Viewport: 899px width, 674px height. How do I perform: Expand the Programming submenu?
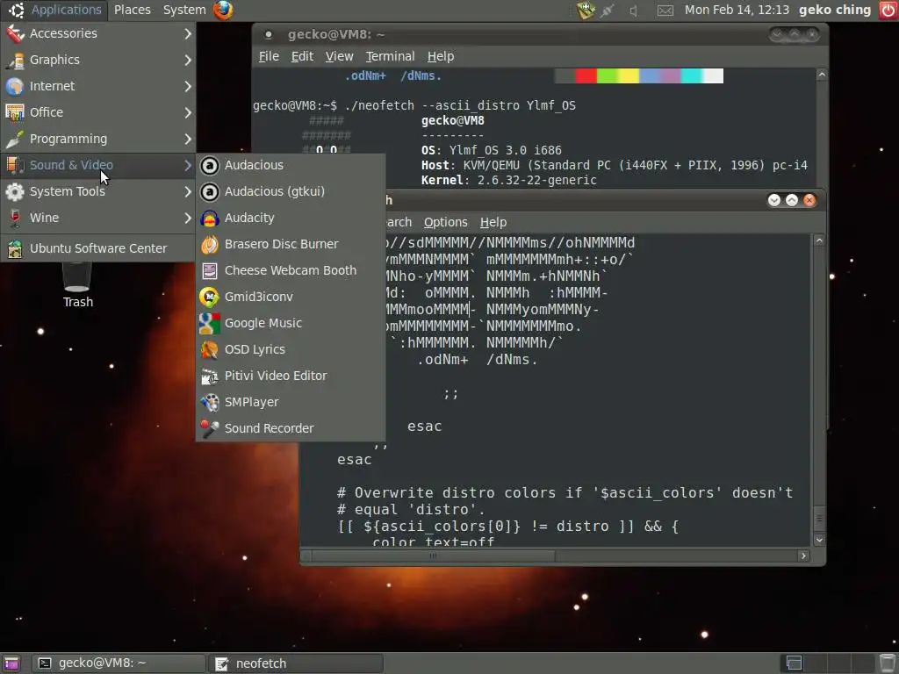pyautogui.click(x=98, y=139)
